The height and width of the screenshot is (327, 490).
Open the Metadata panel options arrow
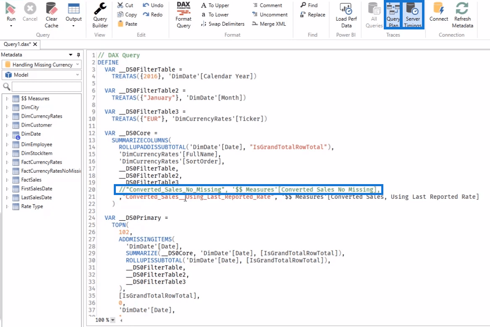point(71,55)
